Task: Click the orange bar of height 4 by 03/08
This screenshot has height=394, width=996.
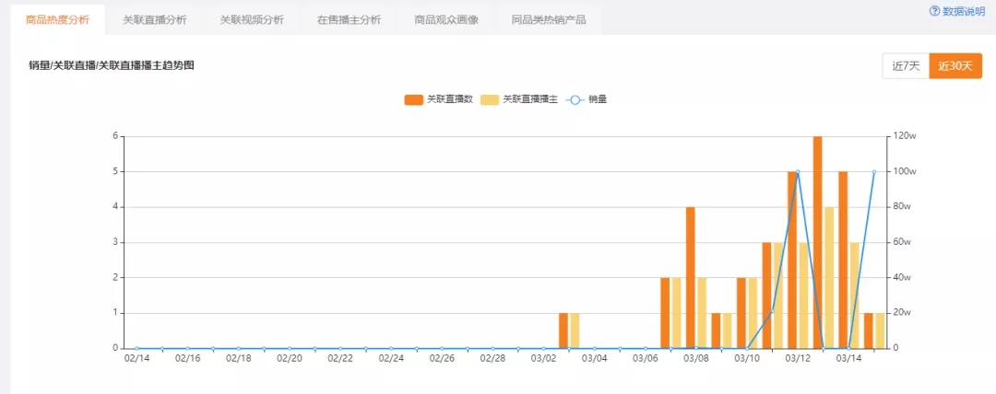Action: 691,277
